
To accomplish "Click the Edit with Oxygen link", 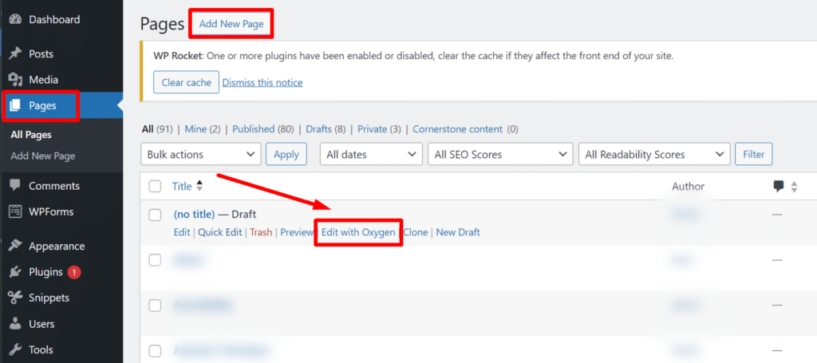I will click(357, 232).
